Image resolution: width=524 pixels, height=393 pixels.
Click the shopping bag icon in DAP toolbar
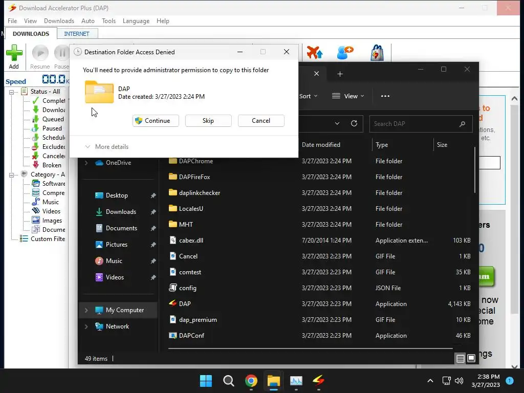tap(377, 53)
